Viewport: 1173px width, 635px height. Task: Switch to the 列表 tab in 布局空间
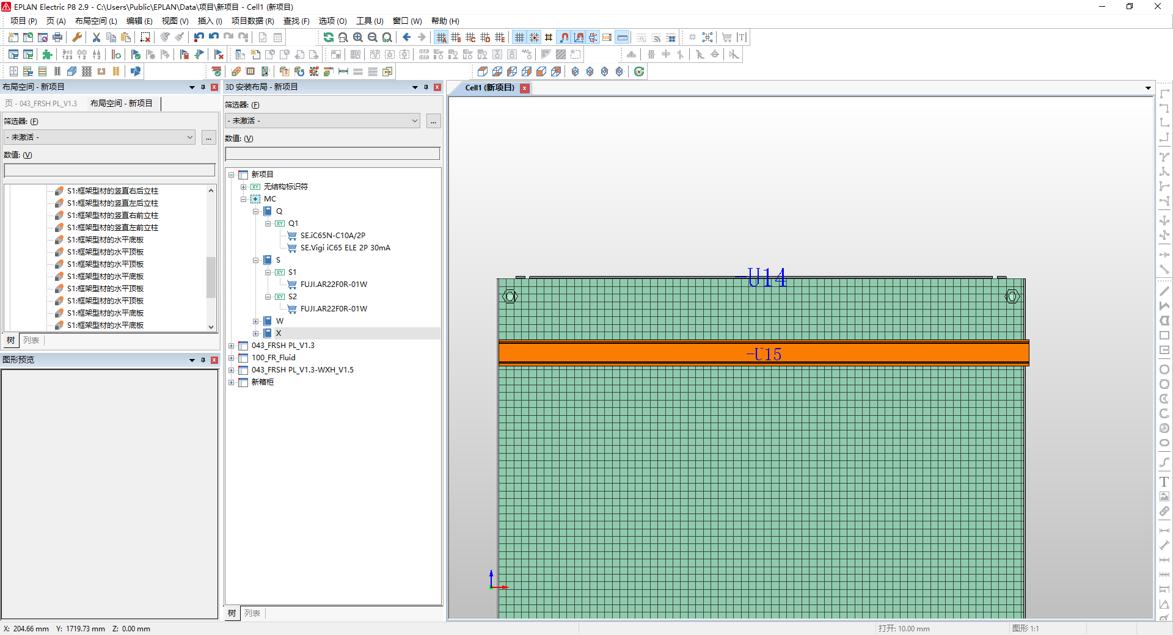[31, 340]
